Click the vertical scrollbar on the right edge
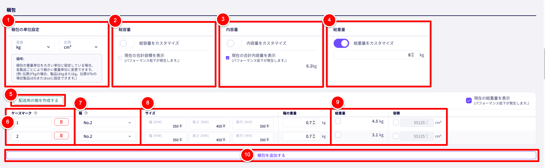The width and height of the screenshot is (545, 168). [544, 63]
